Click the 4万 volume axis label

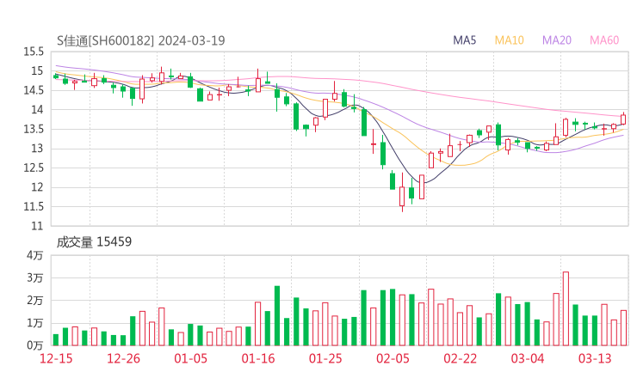[35, 255]
